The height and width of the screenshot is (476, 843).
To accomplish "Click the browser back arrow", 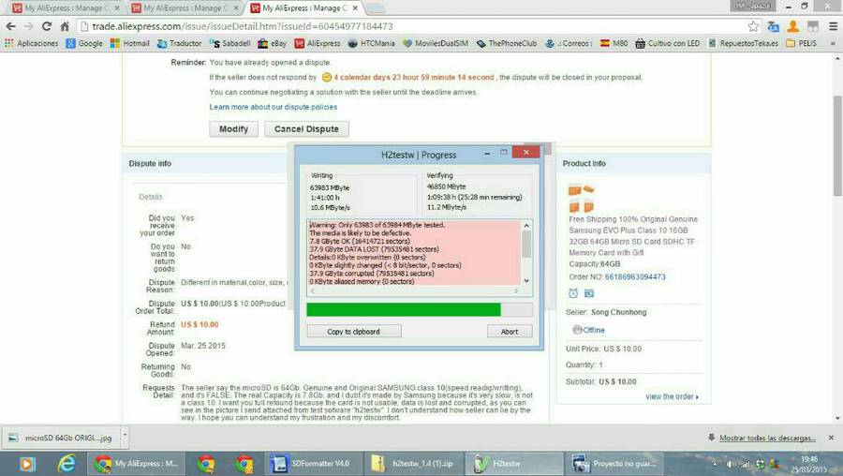I will pyautogui.click(x=10, y=26).
